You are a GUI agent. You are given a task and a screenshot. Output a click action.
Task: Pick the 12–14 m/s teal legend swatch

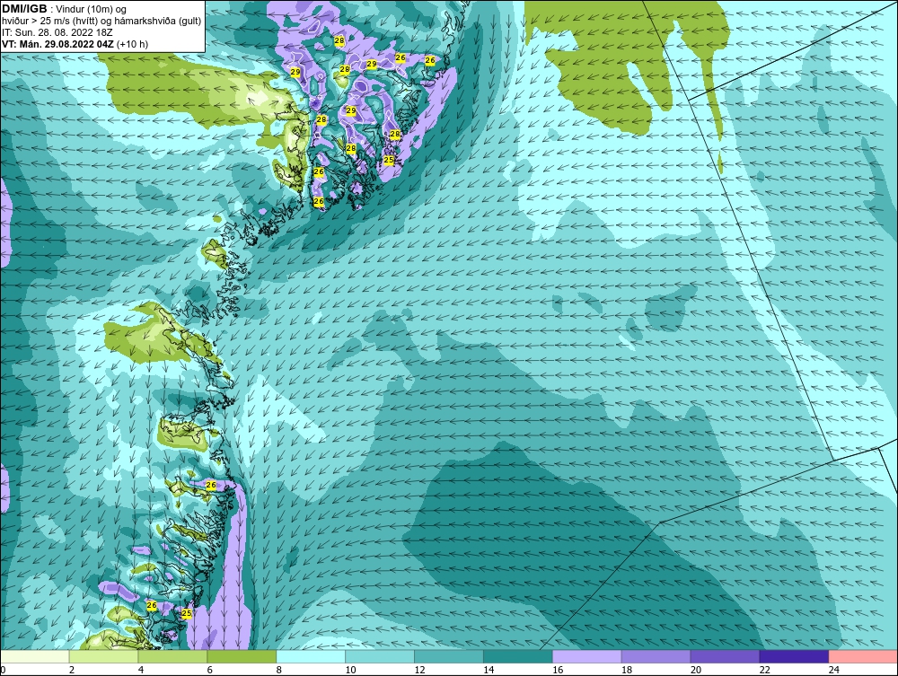[449, 656]
